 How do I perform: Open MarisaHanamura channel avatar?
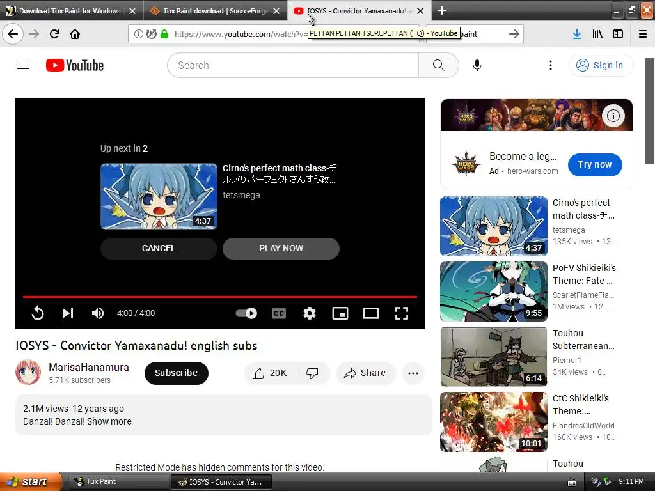pos(28,373)
